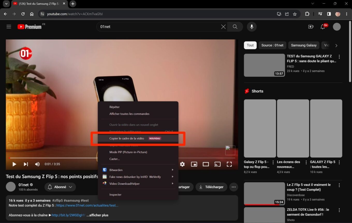352x223 pixels.
Task: Open options for TEST du Samsung GALAXY video
Action: [339, 56]
